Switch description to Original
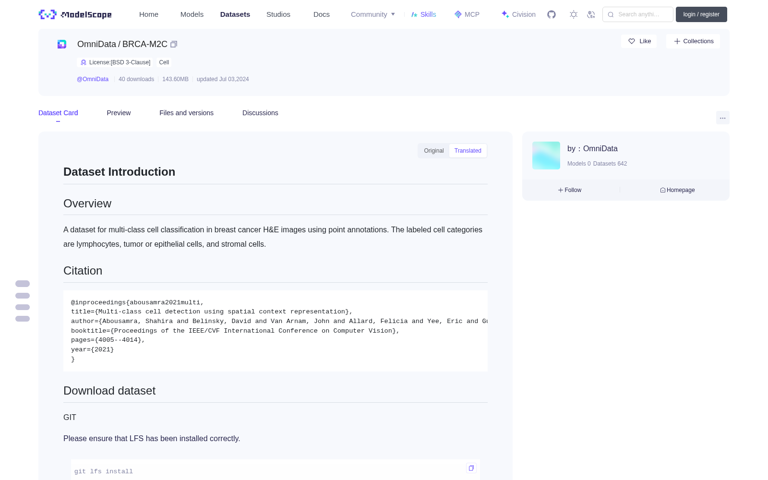This screenshot has height=480, width=768. click(x=434, y=151)
